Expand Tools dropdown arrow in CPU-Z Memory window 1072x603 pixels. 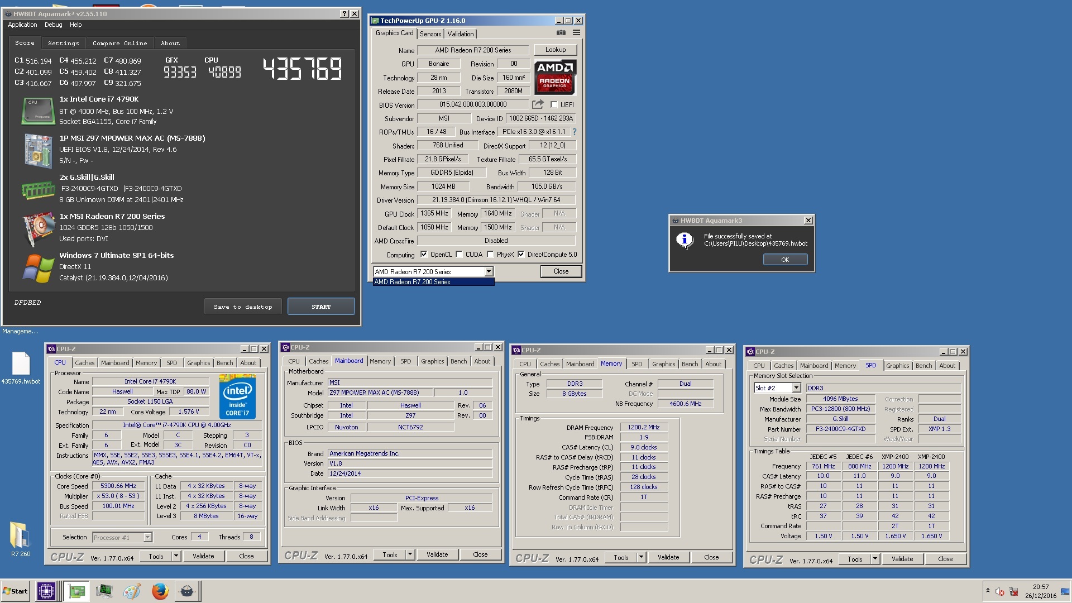[x=641, y=557]
